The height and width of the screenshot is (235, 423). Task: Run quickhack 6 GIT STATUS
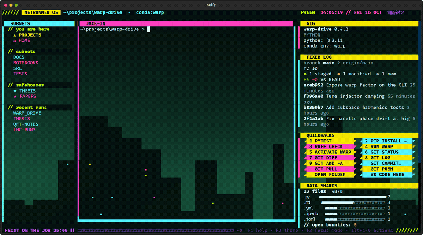(x=387, y=152)
